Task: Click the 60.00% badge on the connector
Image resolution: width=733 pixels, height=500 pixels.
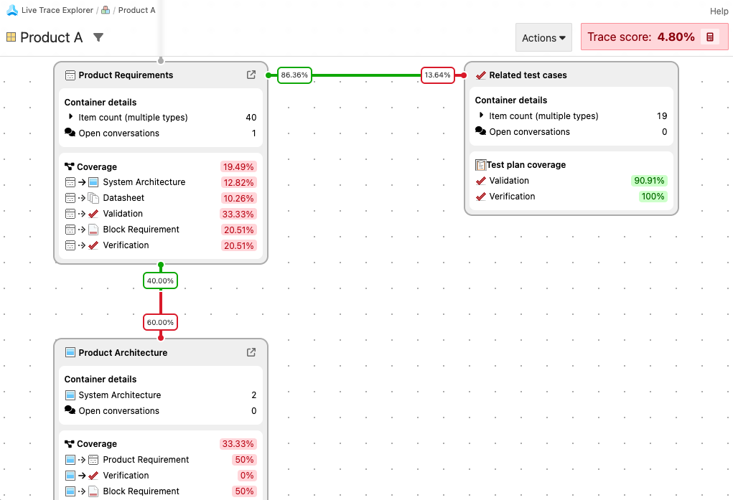Action: 160,322
